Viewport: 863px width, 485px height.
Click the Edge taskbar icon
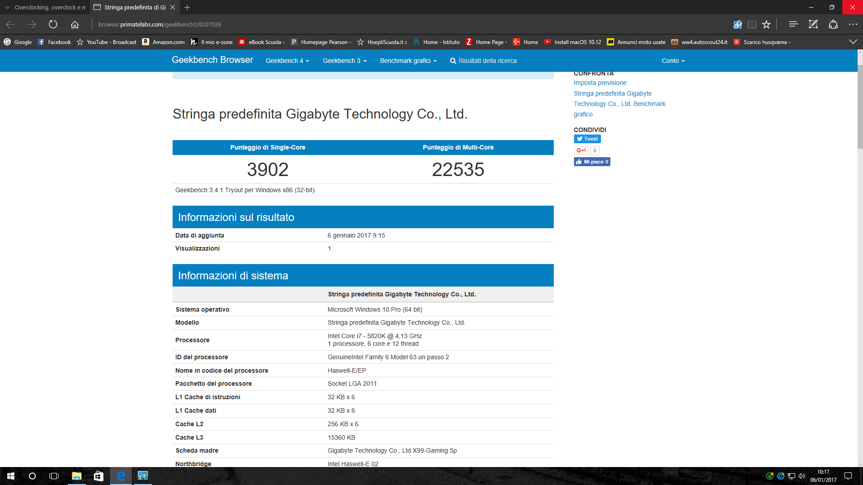(121, 476)
